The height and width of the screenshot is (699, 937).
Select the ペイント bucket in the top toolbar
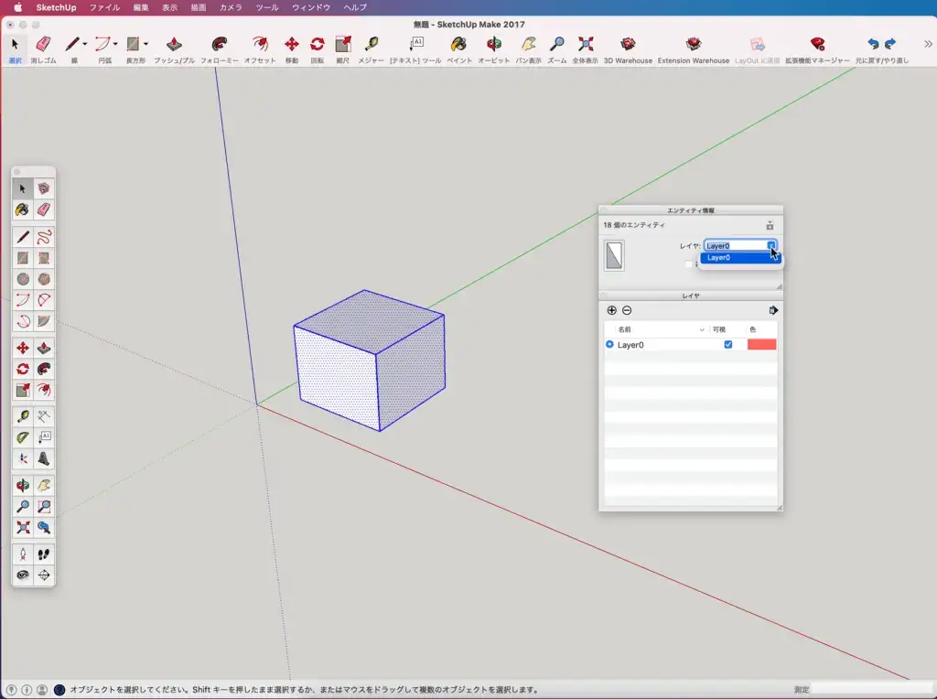pyautogui.click(x=459, y=49)
